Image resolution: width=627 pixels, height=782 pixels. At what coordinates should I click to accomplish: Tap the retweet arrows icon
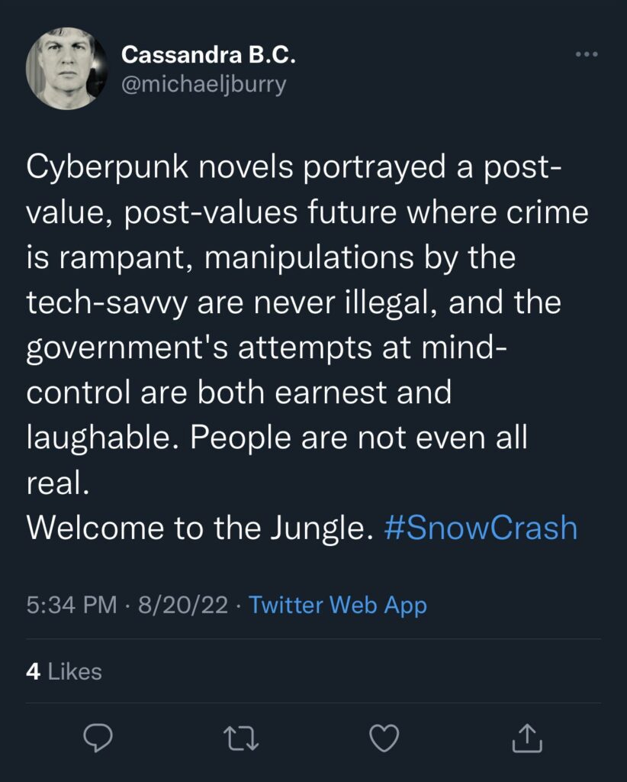[x=241, y=738]
